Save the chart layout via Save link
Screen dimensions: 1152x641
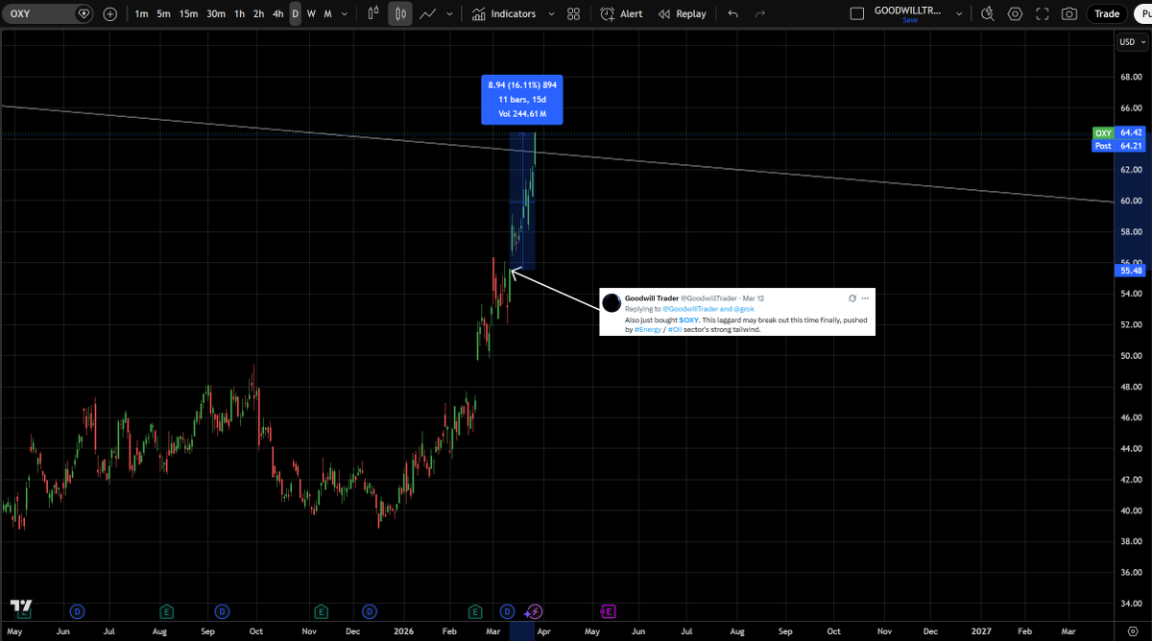tap(909, 20)
